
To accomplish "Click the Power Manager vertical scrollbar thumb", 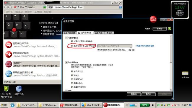I will pos(171,50).
